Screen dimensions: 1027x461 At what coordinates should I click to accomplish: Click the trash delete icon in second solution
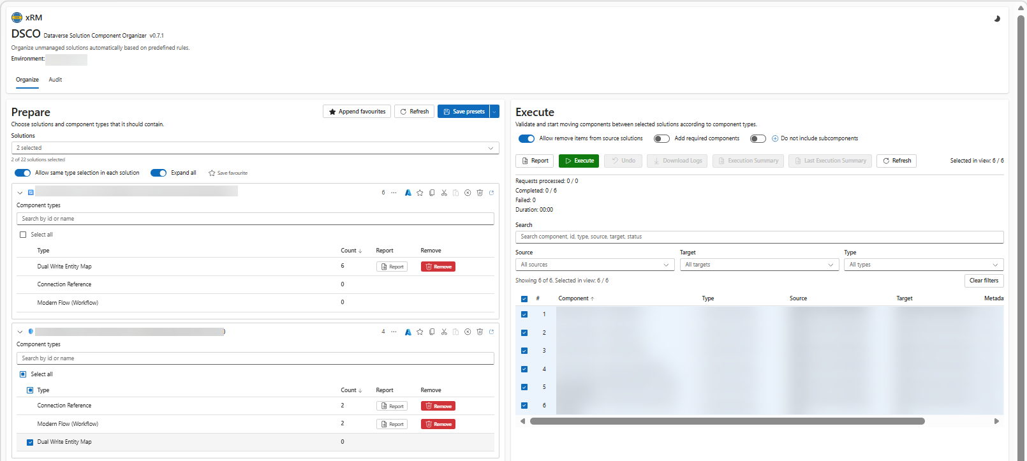tap(480, 332)
